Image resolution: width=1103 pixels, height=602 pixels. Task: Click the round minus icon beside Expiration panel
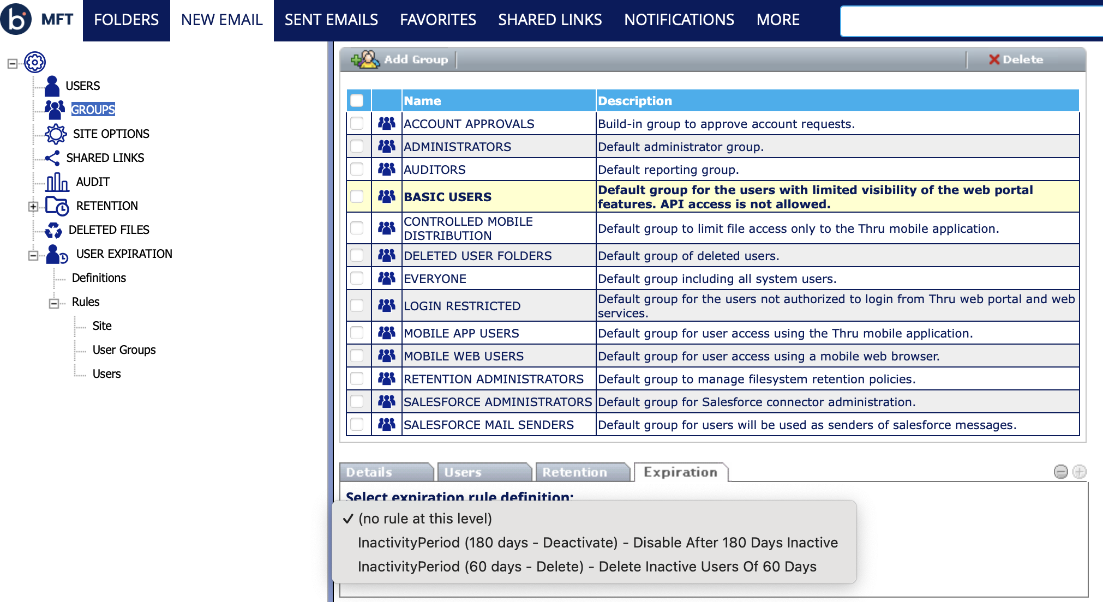point(1060,472)
